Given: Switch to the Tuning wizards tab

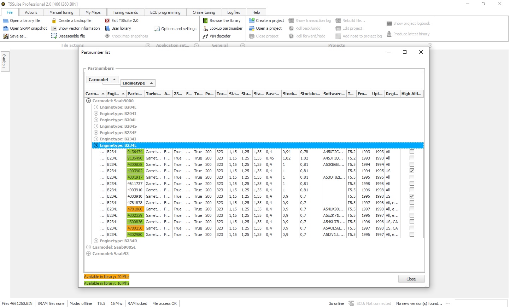Looking at the screenshot, I should tap(125, 12).
